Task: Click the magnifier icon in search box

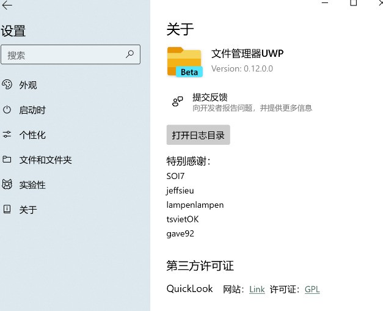Action: [129, 54]
